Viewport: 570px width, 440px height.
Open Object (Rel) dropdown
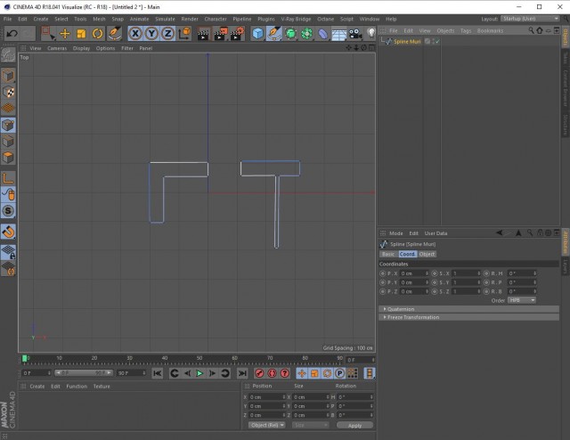coord(267,425)
